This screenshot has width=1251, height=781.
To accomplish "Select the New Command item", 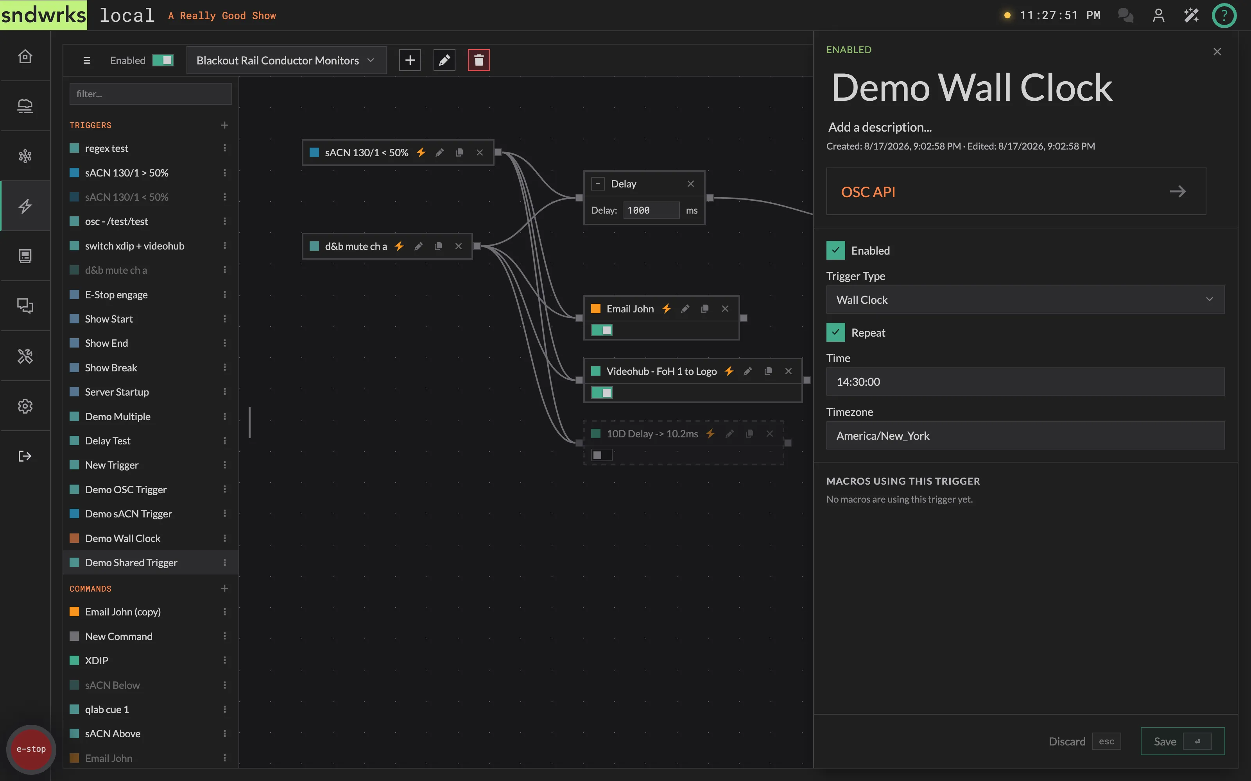I will click(151, 637).
